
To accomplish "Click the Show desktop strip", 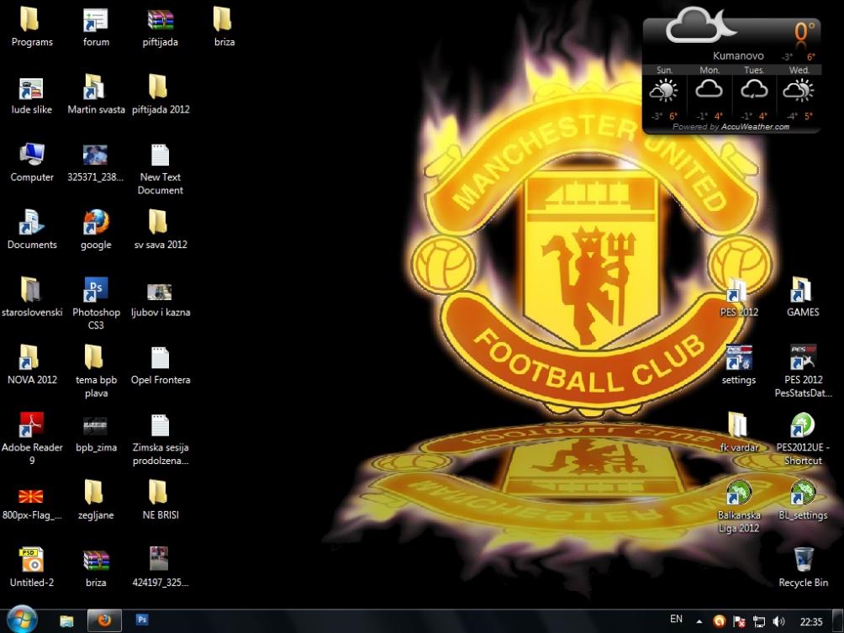I will 837,621.
